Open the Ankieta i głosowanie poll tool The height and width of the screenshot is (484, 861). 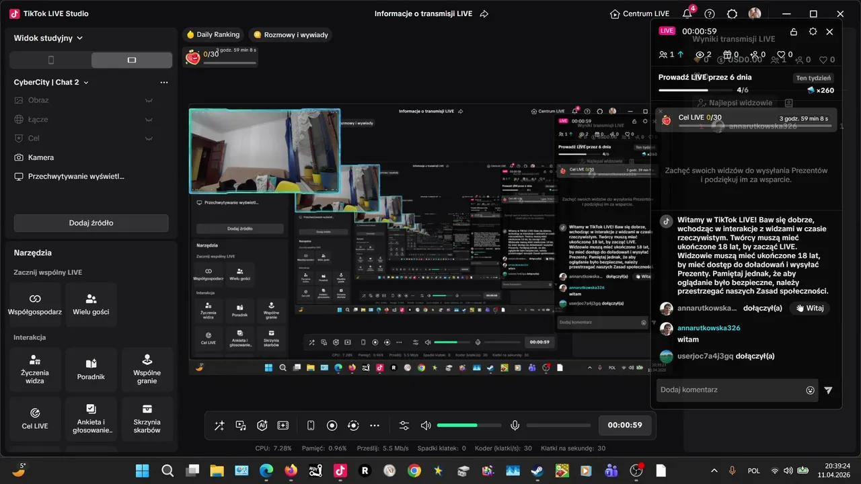(91, 419)
